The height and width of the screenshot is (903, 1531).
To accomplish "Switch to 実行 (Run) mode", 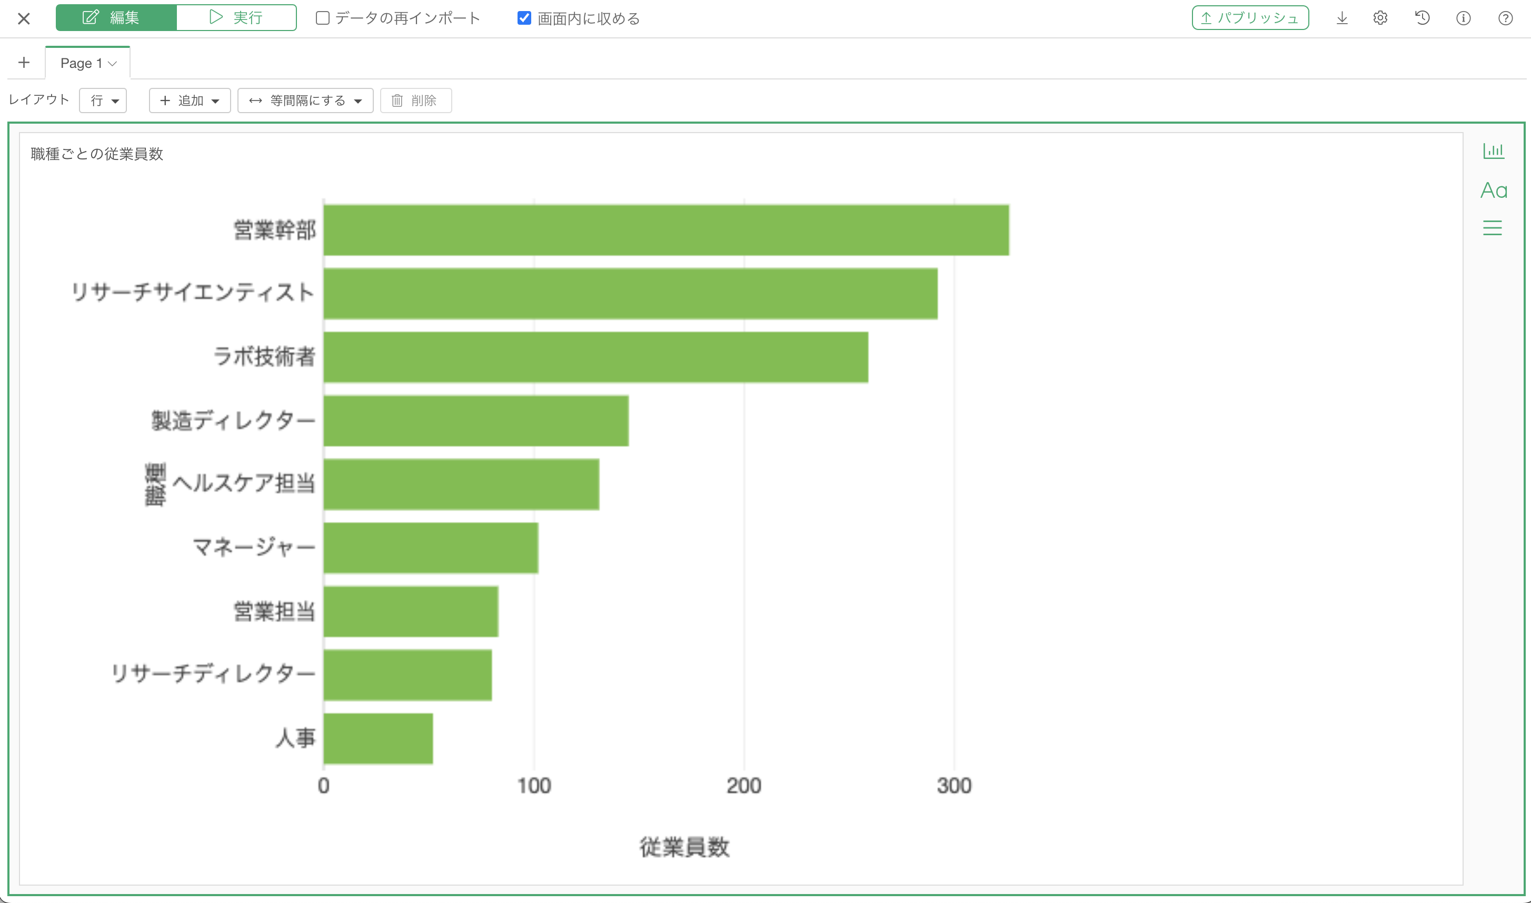I will point(236,18).
